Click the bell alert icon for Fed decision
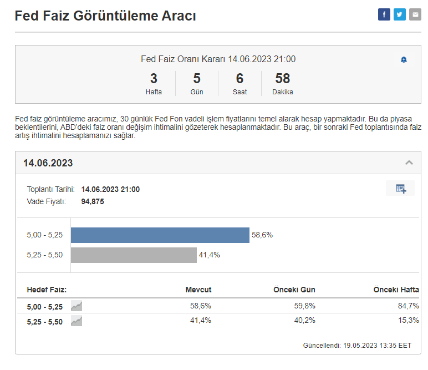Image resolution: width=428 pixels, height=370 pixels. [404, 60]
